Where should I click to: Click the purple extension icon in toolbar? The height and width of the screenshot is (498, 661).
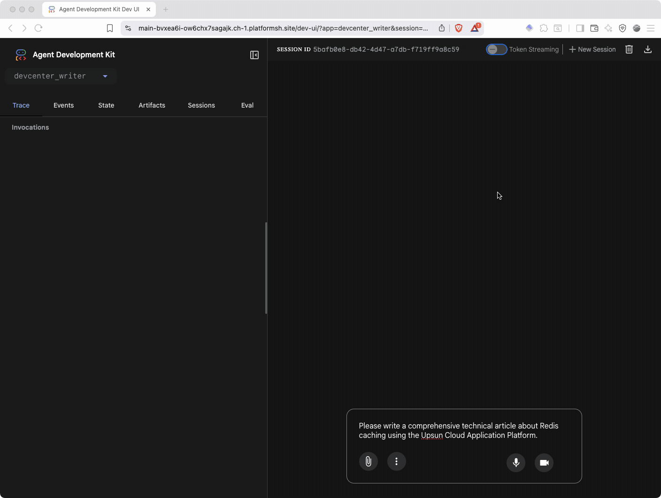click(x=530, y=28)
